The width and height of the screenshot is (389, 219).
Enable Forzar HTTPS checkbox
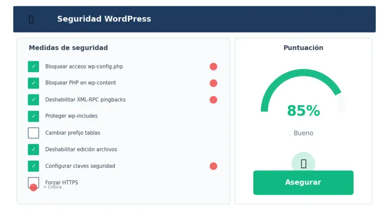33,182
